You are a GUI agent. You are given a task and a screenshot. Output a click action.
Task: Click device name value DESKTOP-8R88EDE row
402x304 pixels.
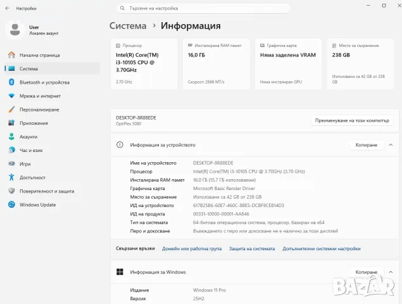point(213,163)
